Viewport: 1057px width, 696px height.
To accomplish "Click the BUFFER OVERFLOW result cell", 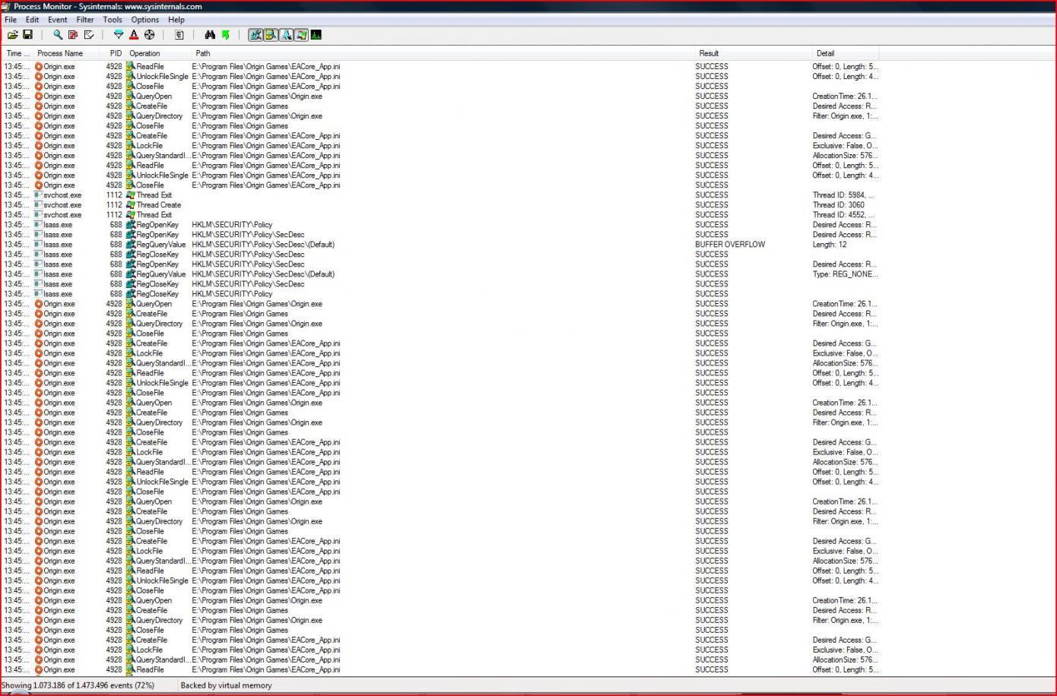I will coord(730,245).
